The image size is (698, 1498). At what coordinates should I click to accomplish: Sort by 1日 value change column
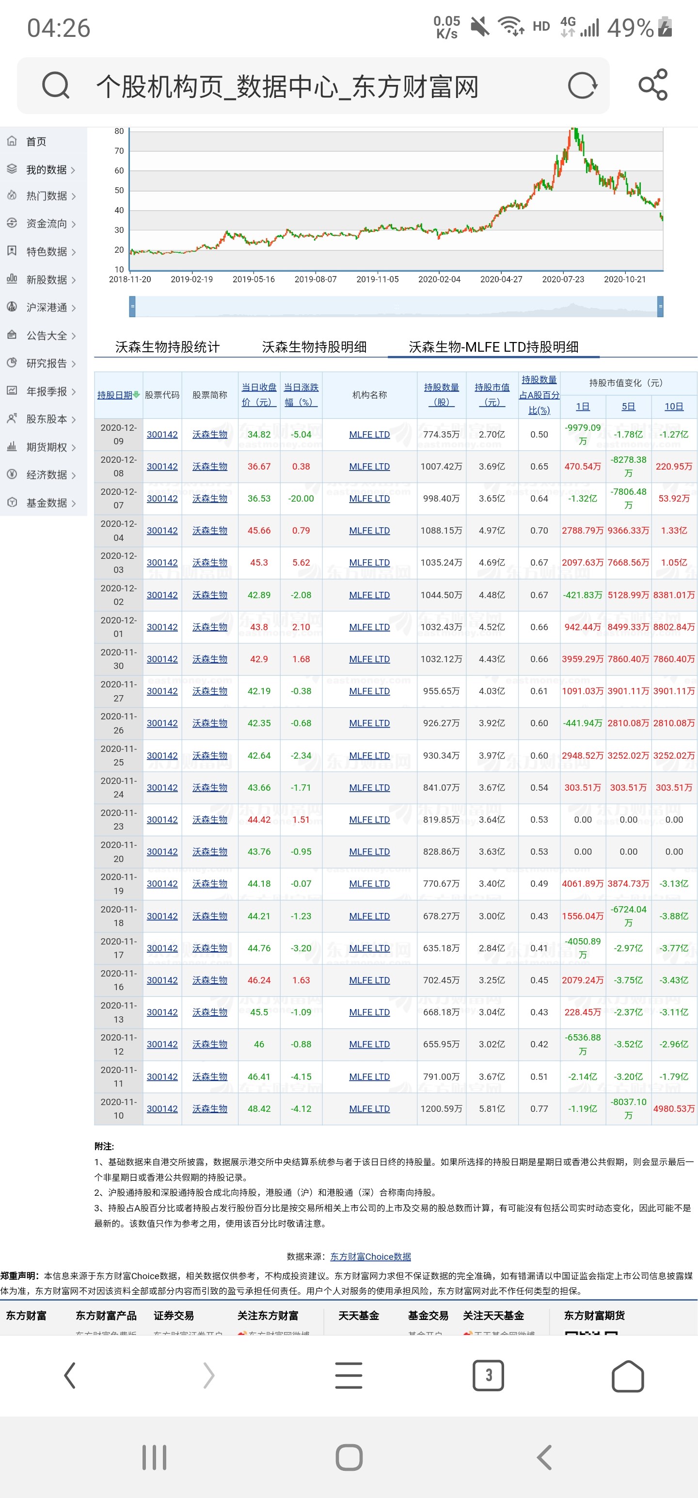point(582,407)
